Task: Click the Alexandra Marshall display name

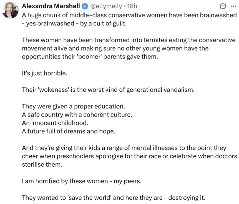Action: (x=51, y=6)
